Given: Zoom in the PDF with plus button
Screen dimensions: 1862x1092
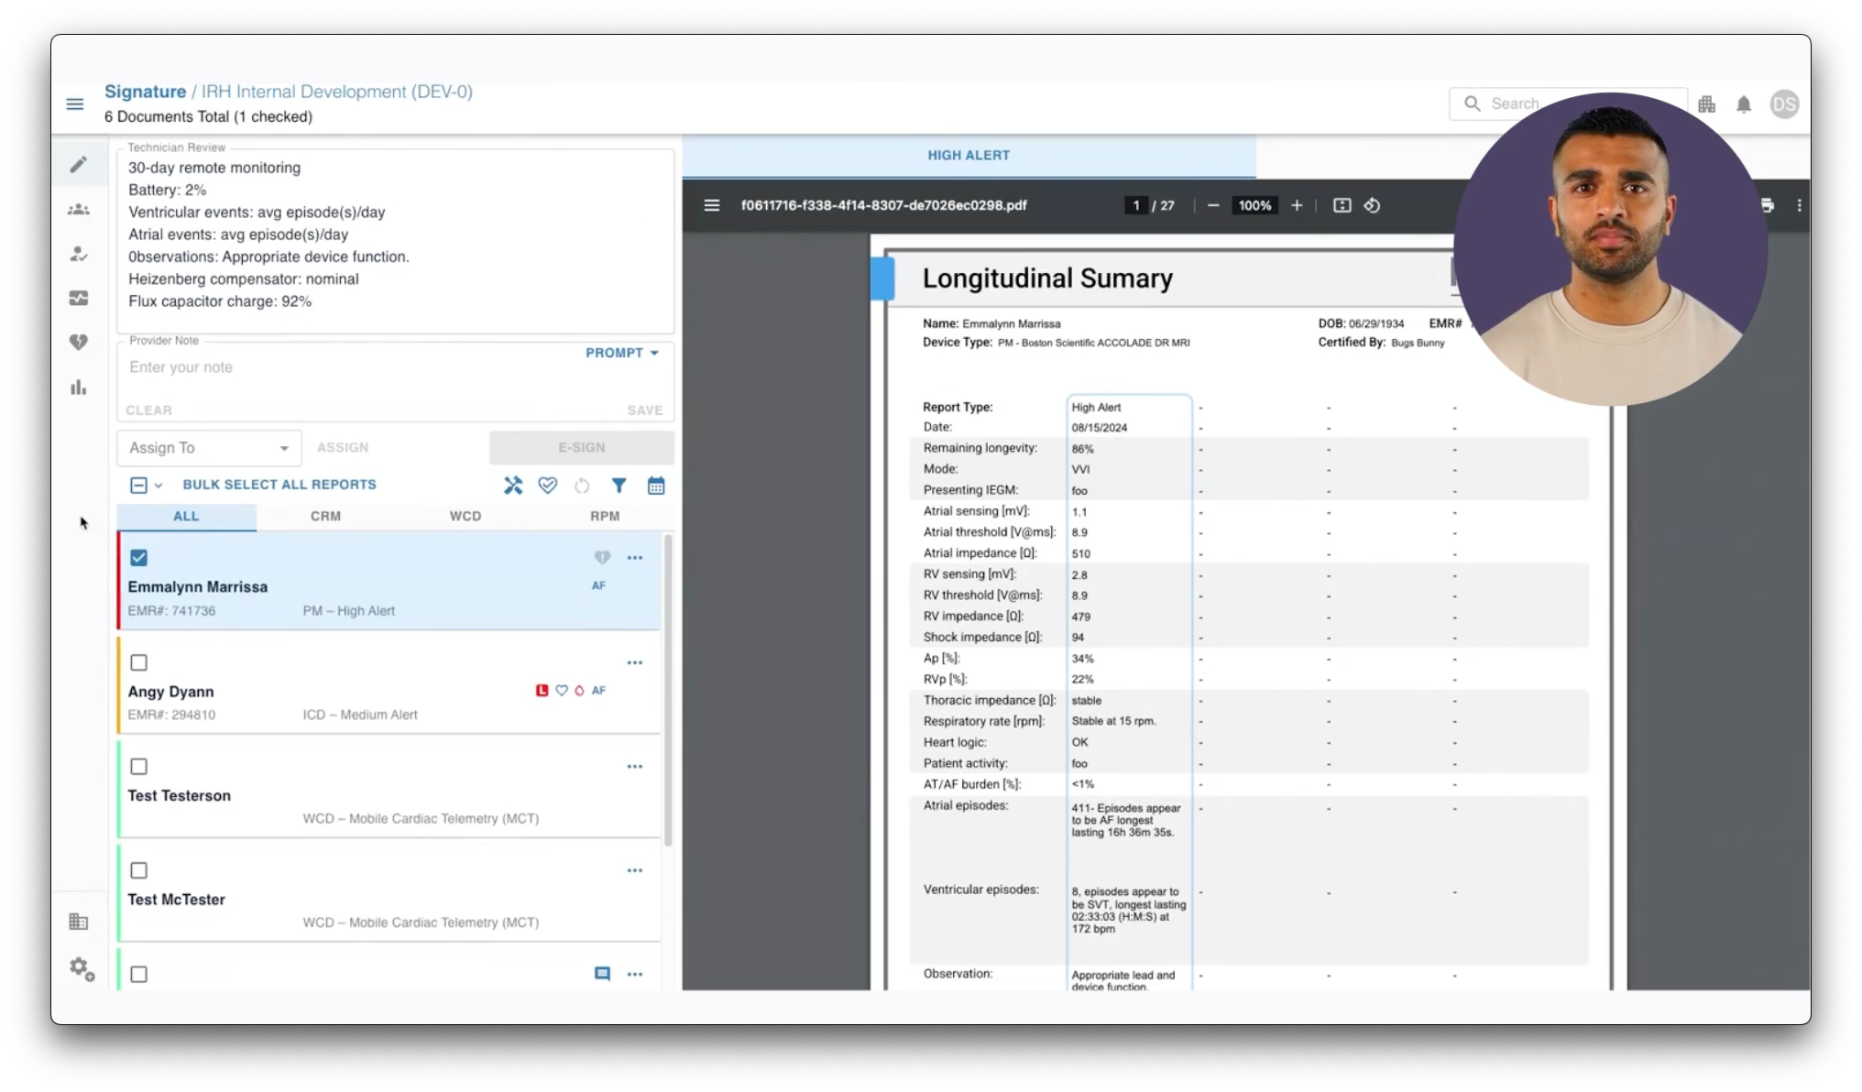Looking at the screenshot, I should point(1297,206).
